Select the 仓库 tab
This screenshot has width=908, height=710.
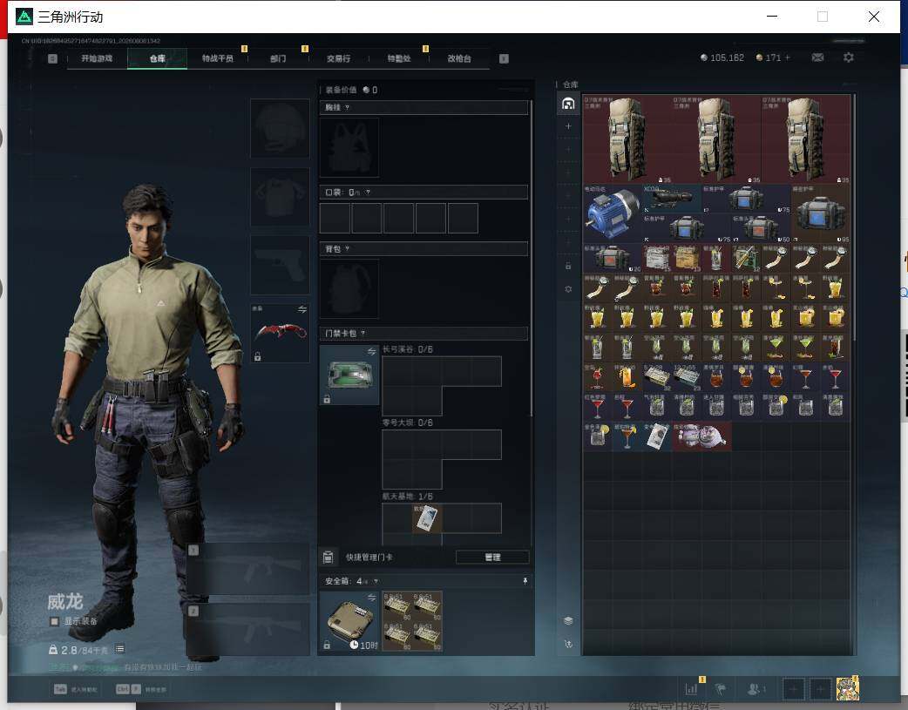tap(157, 58)
